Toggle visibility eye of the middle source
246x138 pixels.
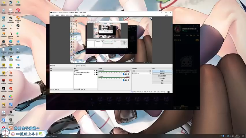point(94,73)
